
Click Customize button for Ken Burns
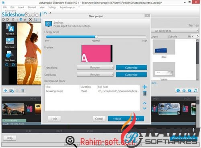tap(131, 75)
